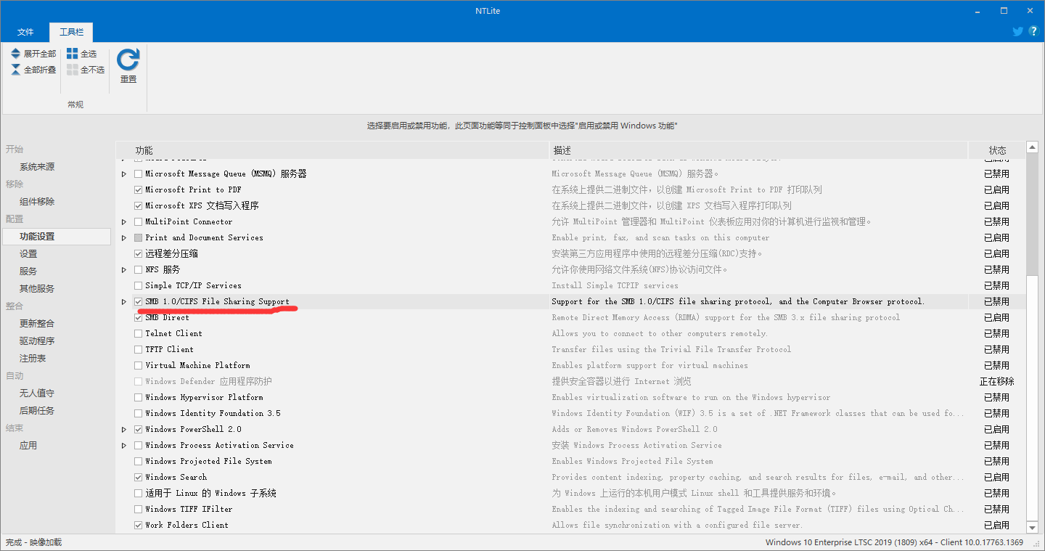The height and width of the screenshot is (551, 1045).
Task: Click the 重置 reset arrow icon
Action: [128, 60]
